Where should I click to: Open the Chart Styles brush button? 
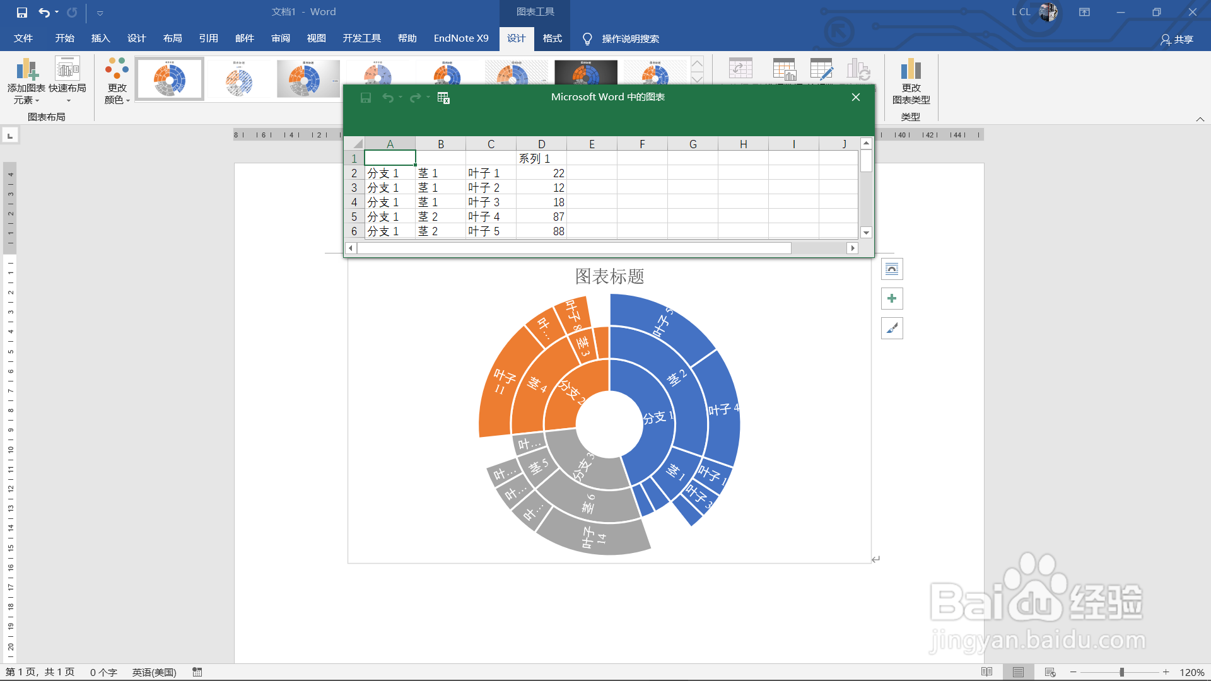(x=892, y=328)
